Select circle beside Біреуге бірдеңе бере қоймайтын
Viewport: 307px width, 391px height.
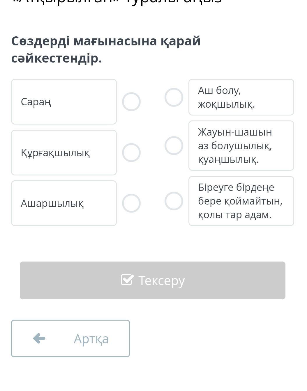coord(174,201)
